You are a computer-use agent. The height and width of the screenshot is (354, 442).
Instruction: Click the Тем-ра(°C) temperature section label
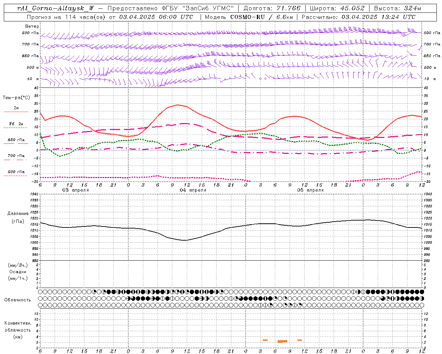click(x=16, y=98)
